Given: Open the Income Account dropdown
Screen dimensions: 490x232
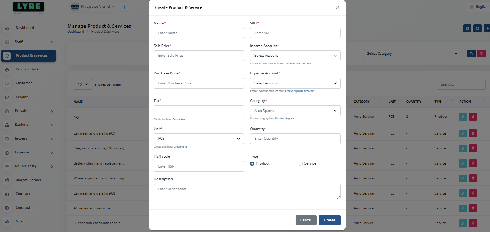Looking at the screenshot, I should point(295,56).
